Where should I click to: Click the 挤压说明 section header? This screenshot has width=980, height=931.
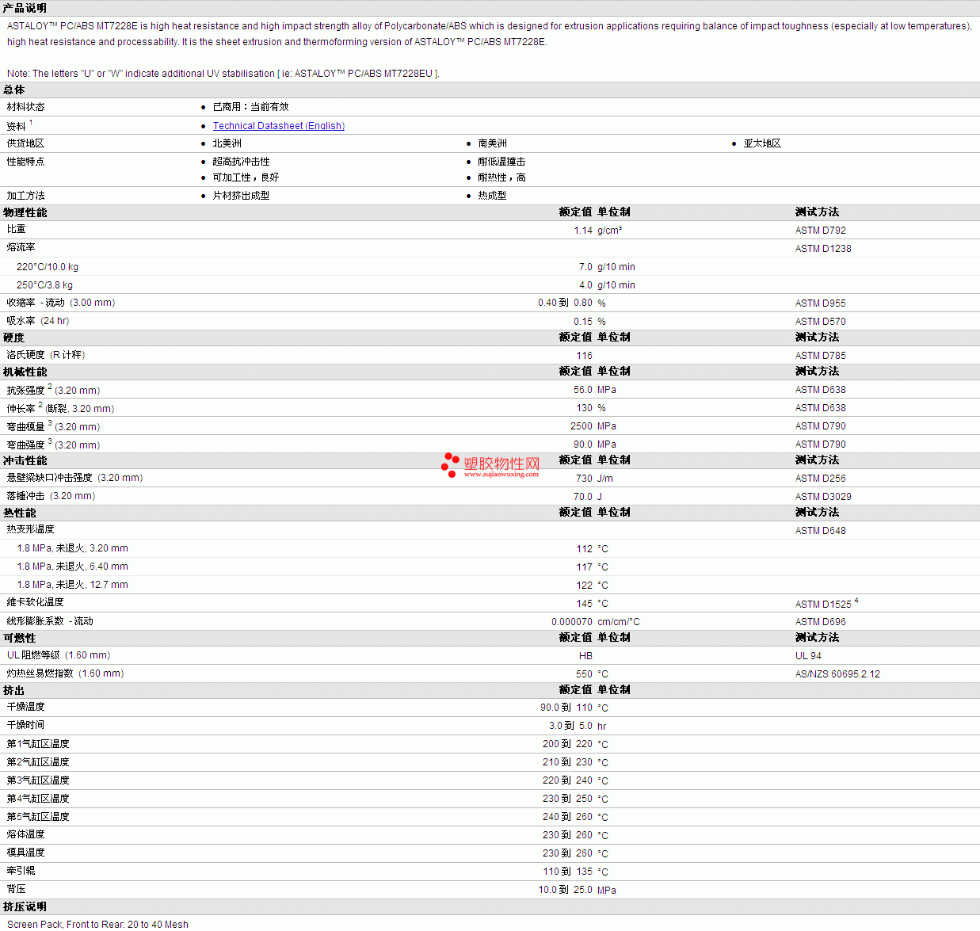point(25,906)
